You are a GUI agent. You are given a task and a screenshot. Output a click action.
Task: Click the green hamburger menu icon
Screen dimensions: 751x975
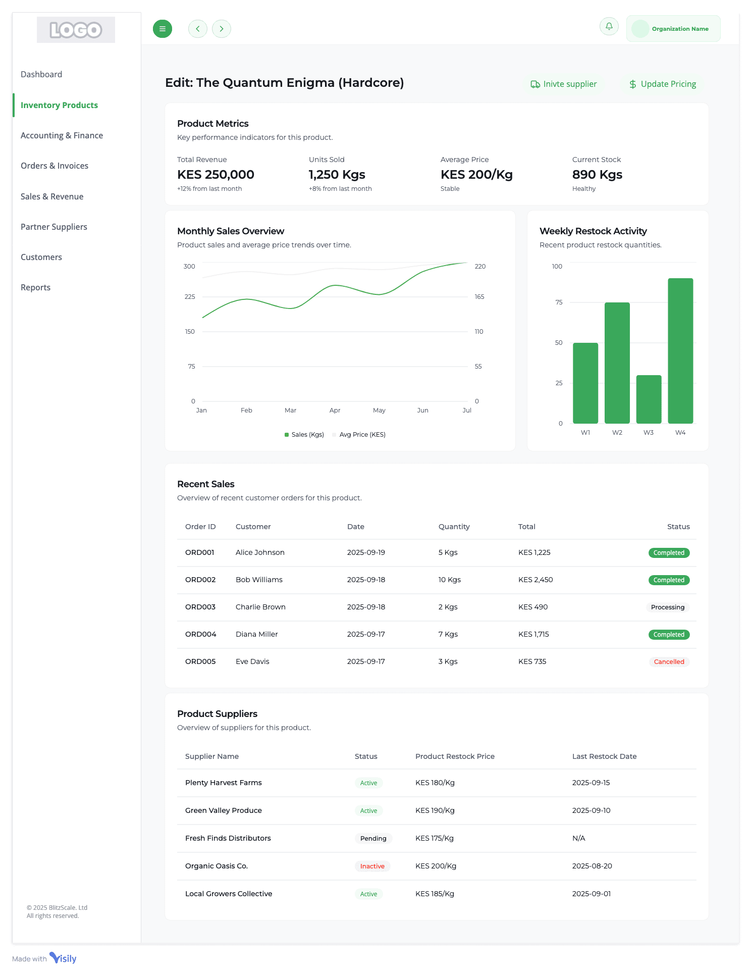163,29
